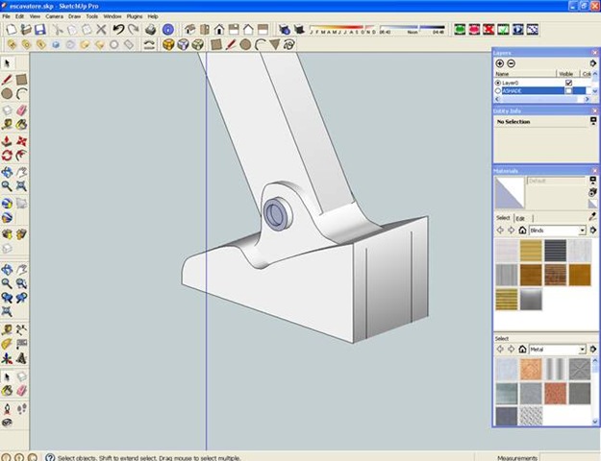601x461 pixels.
Task: Open the Blinds material library dropdown
Action: click(x=582, y=230)
